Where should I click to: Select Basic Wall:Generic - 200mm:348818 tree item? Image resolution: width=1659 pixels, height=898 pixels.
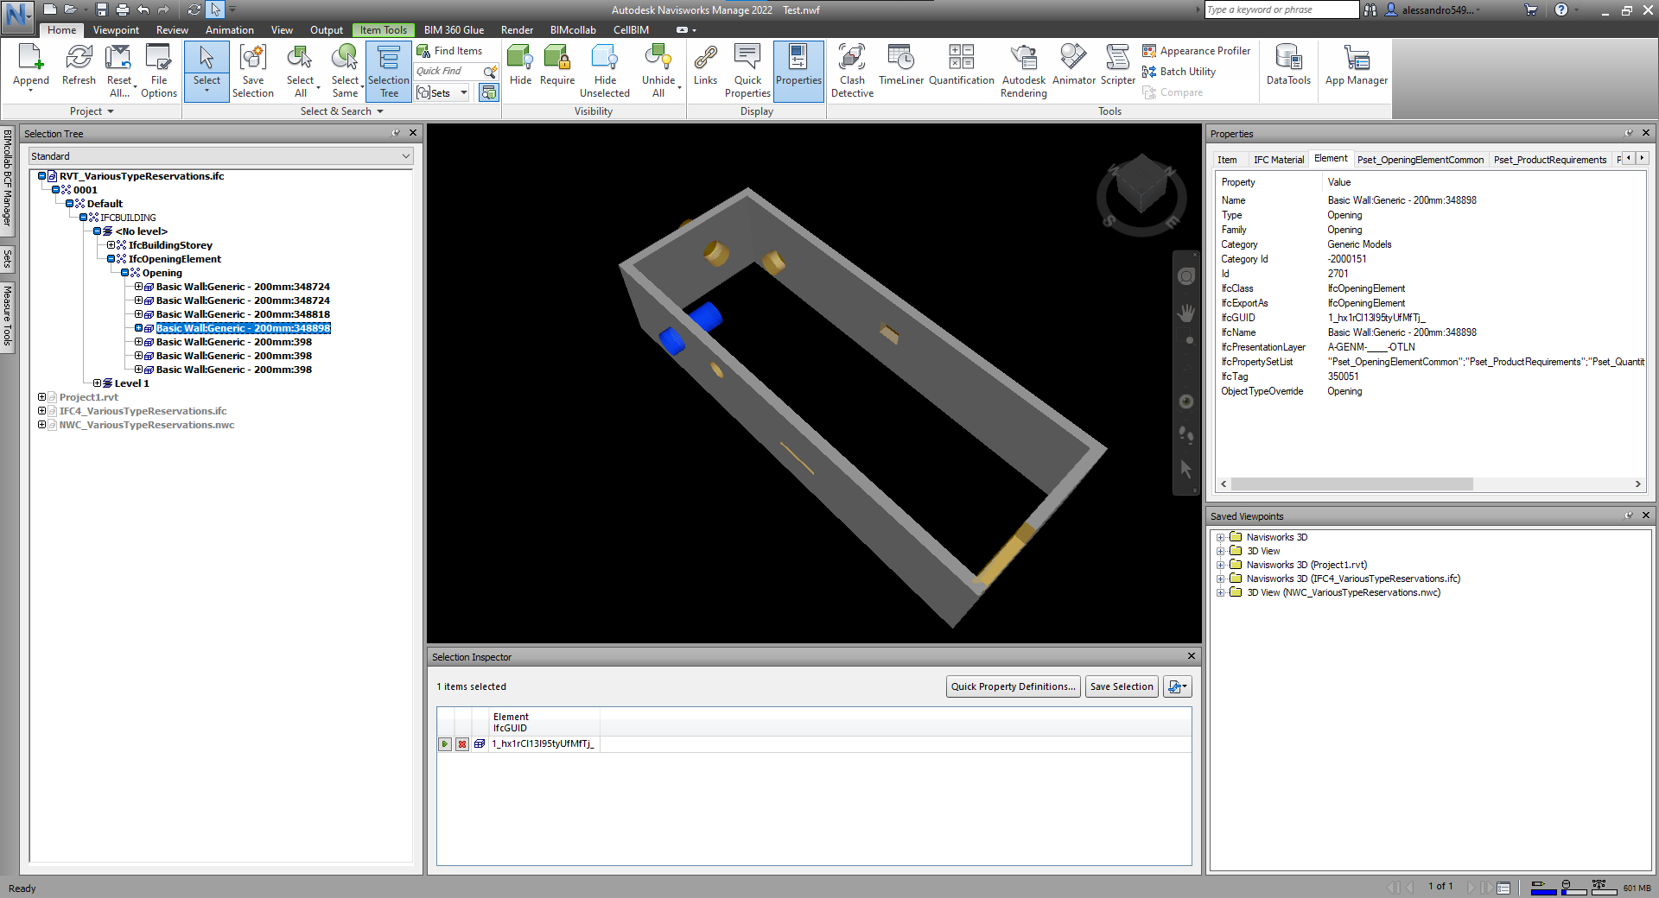coord(243,314)
